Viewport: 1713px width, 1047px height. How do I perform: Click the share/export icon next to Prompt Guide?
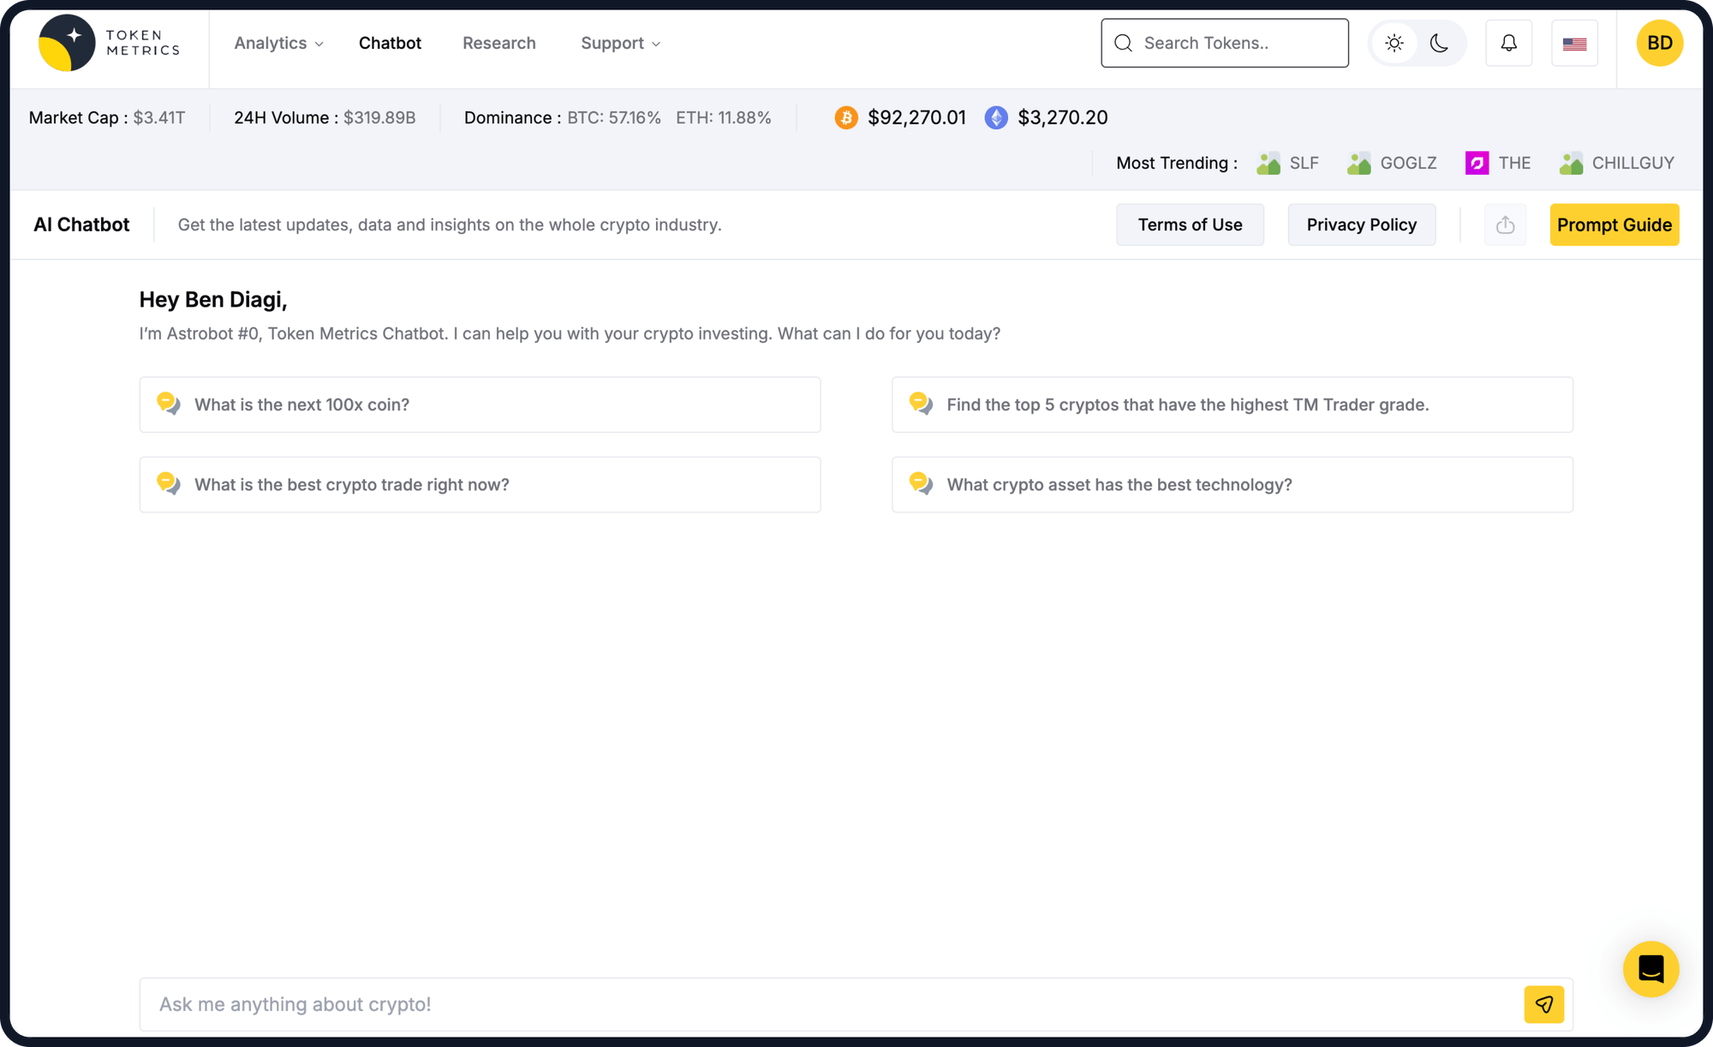(x=1505, y=224)
